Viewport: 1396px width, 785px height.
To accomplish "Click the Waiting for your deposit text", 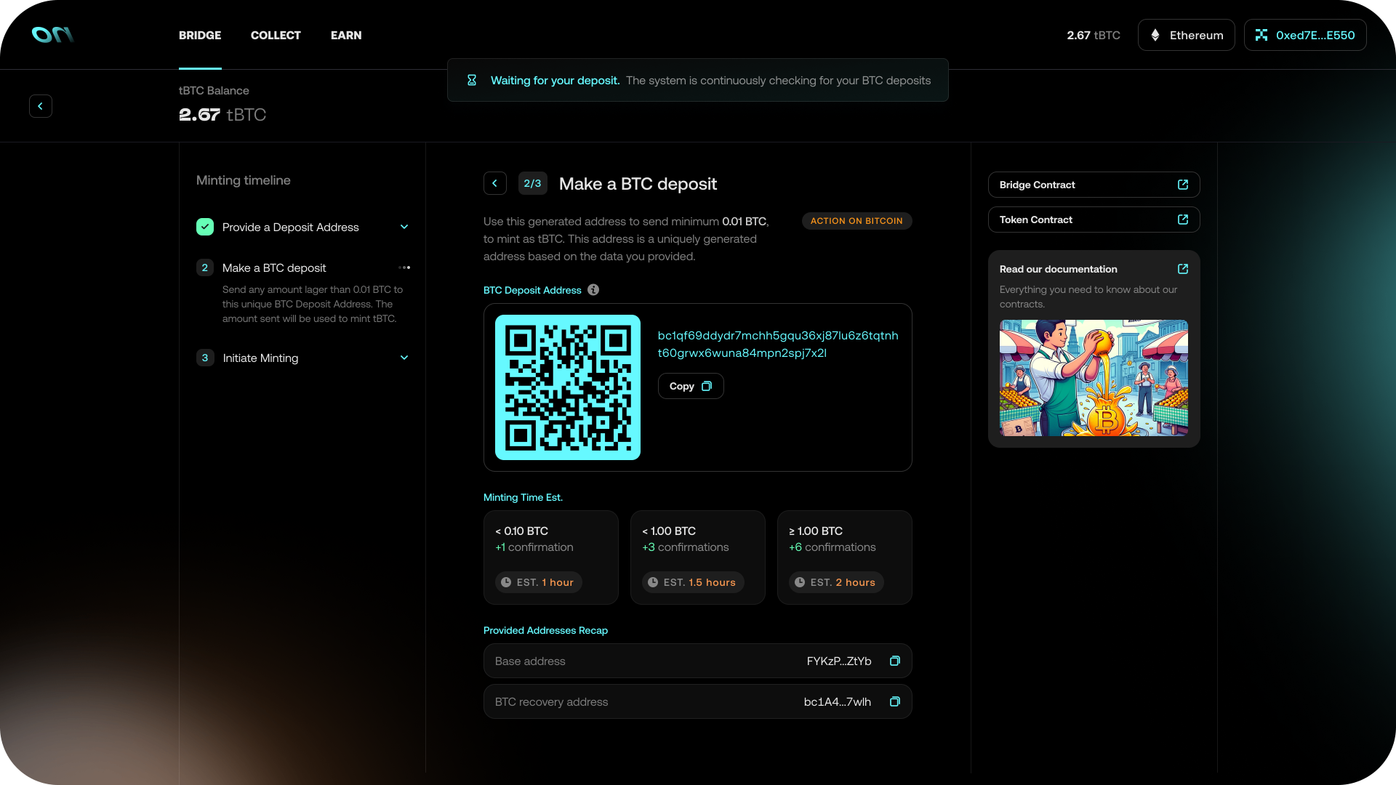I will pos(555,80).
